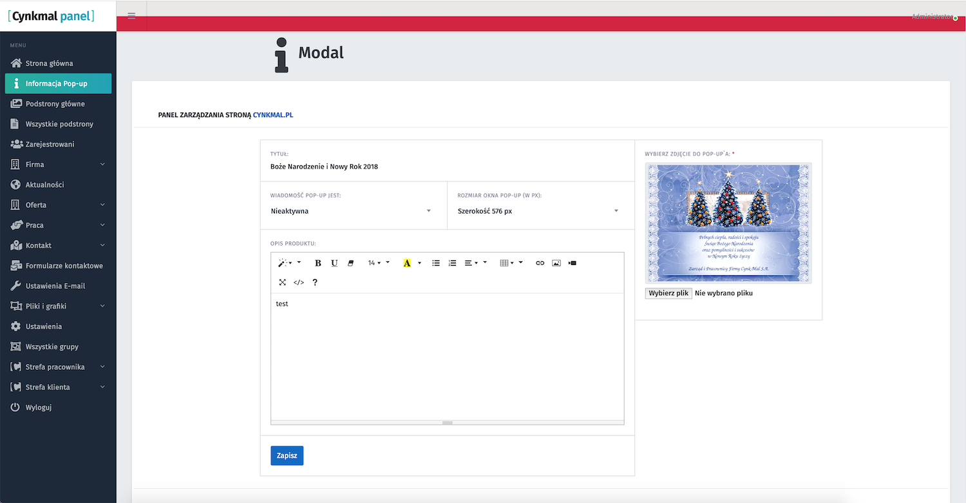Toggle code view in the editor
This screenshot has height=503, width=966.
pyautogui.click(x=299, y=282)
